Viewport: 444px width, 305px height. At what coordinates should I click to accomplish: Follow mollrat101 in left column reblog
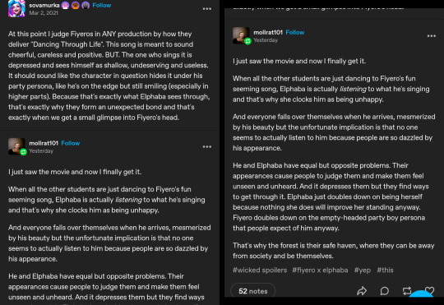point(71,143)
